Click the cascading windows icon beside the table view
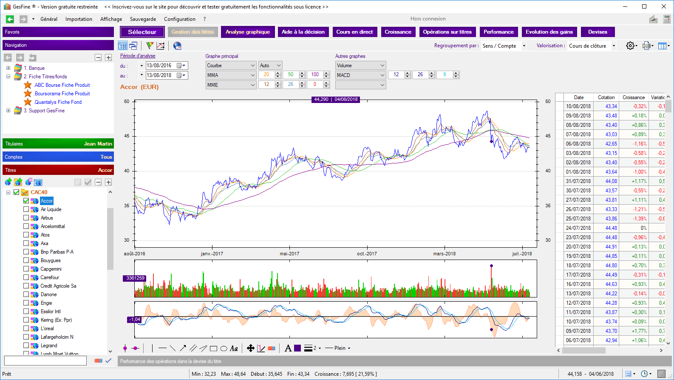The height and width of the screenshot is (380, 674). pos(133,46)
